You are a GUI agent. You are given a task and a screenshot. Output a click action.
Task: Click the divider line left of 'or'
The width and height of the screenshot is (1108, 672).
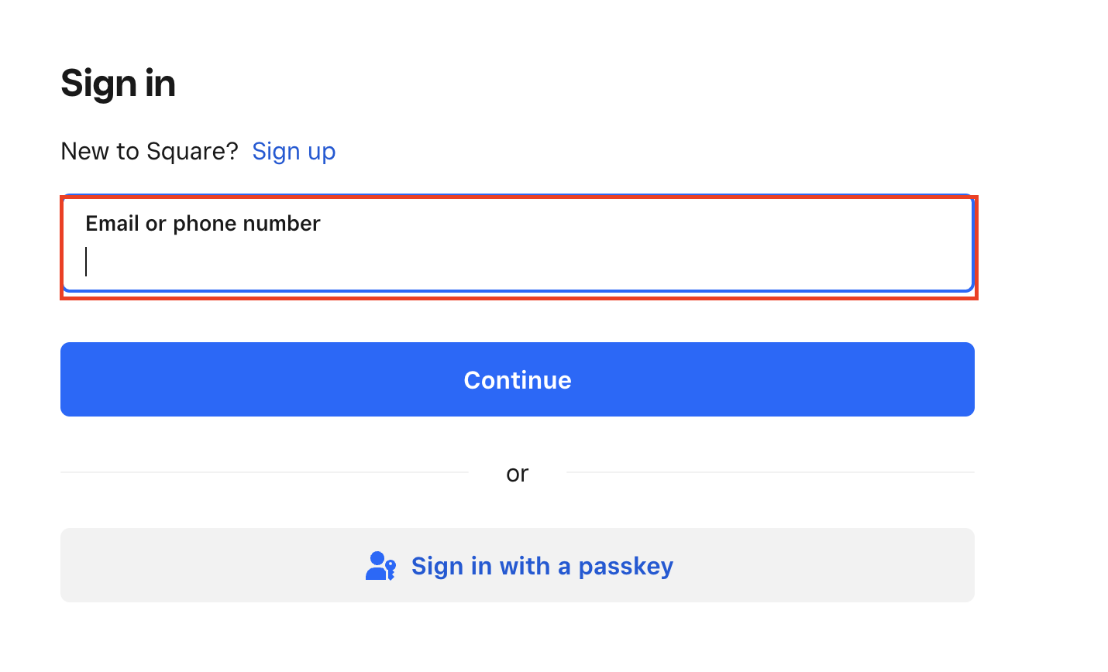[x=264, y=472]
